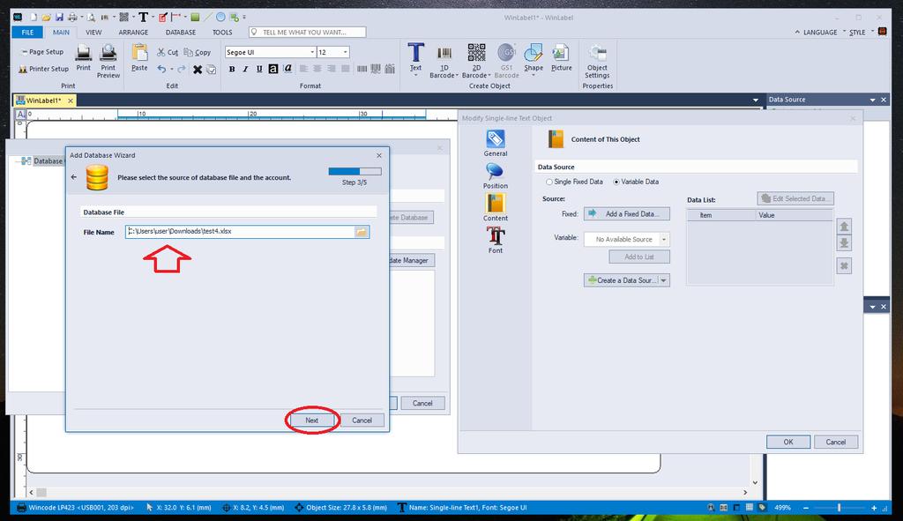Click the browse folder icon beside File Name

pos(361,232)
